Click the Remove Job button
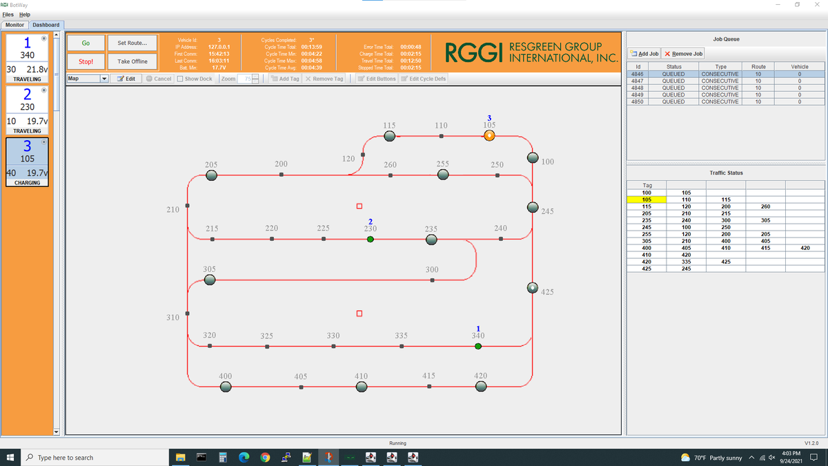 (684, 53)
